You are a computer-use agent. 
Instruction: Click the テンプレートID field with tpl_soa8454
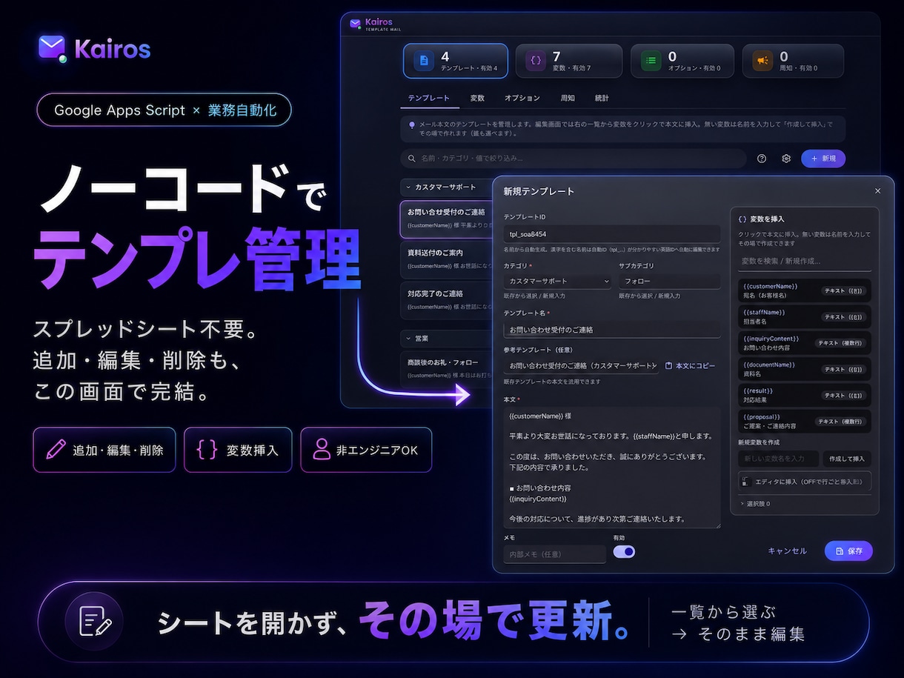(x=612, y=234)
